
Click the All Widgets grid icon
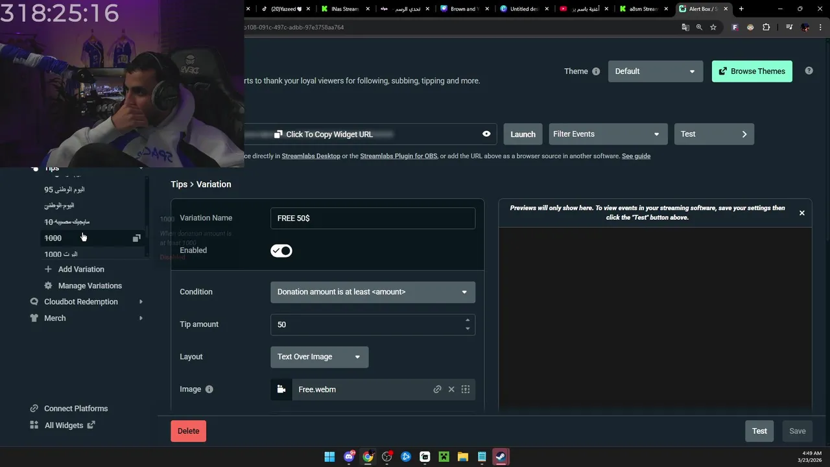click(34, 425)
